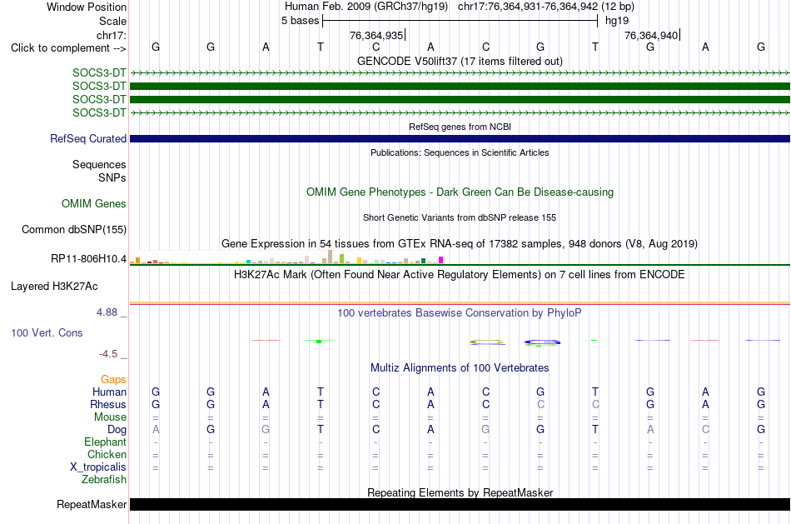Viewport: 791px width, 524px height.
Task: Click 'Short Genetic Variants from dbSNP release 155'
Action: pyautogui.click(x=460, y=217)
